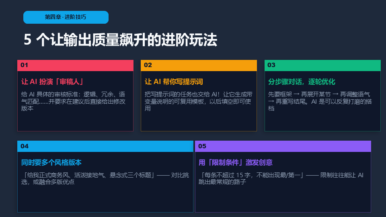Click the paragraph about 每条不超过 15 字
This screenshot has width=386, height=217.
(281, 178)
